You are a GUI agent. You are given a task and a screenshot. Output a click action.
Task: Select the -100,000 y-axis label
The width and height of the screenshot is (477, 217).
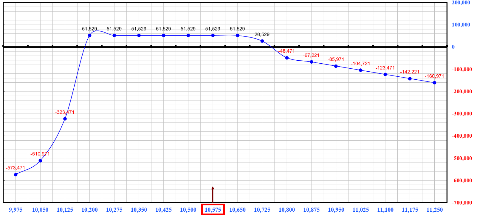(462, 69)
